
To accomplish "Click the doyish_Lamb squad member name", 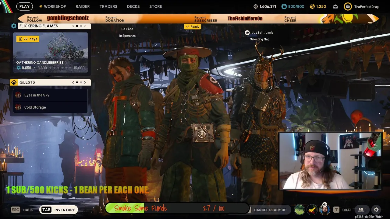I will click(262, 33).
